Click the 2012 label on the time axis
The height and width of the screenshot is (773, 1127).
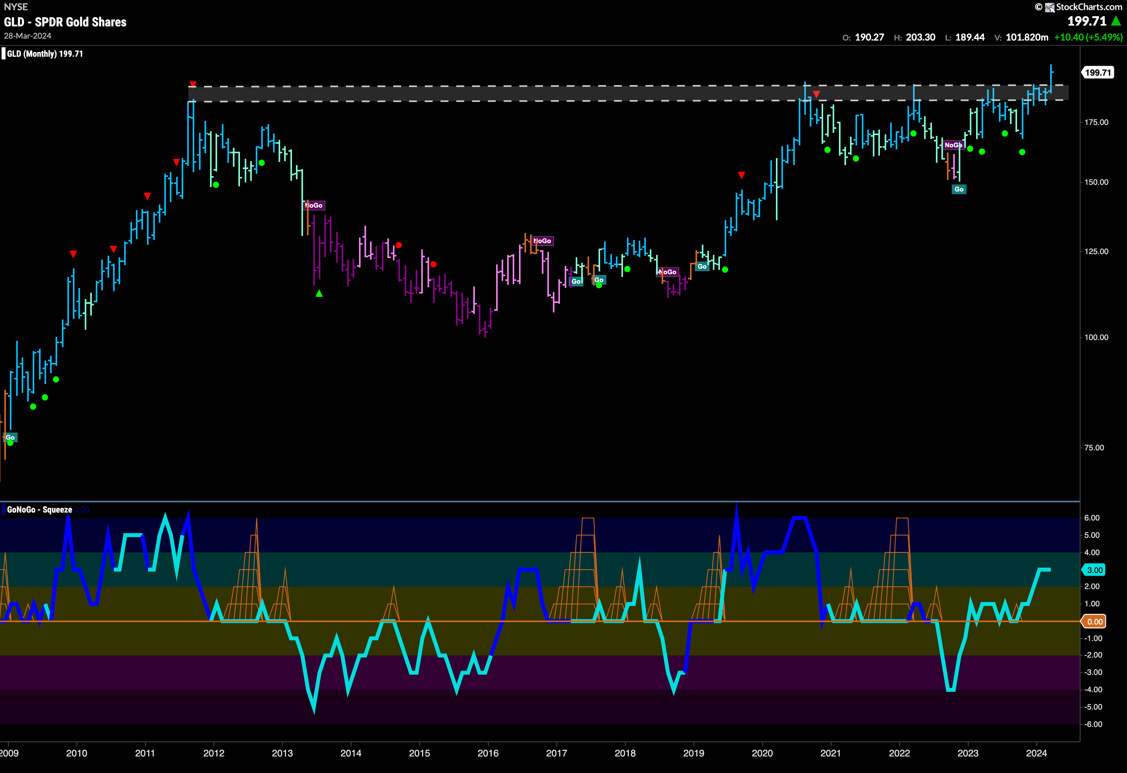click(x=214, y=753)
